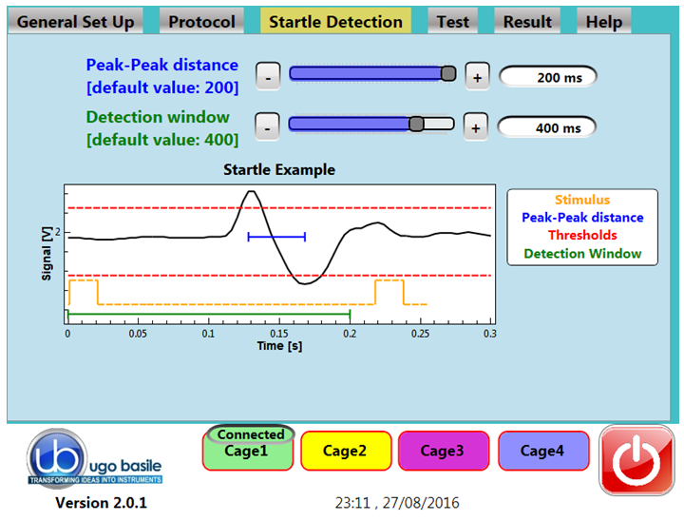Open the Help tab
Screen dimensions: 684x521
(604, 22)
